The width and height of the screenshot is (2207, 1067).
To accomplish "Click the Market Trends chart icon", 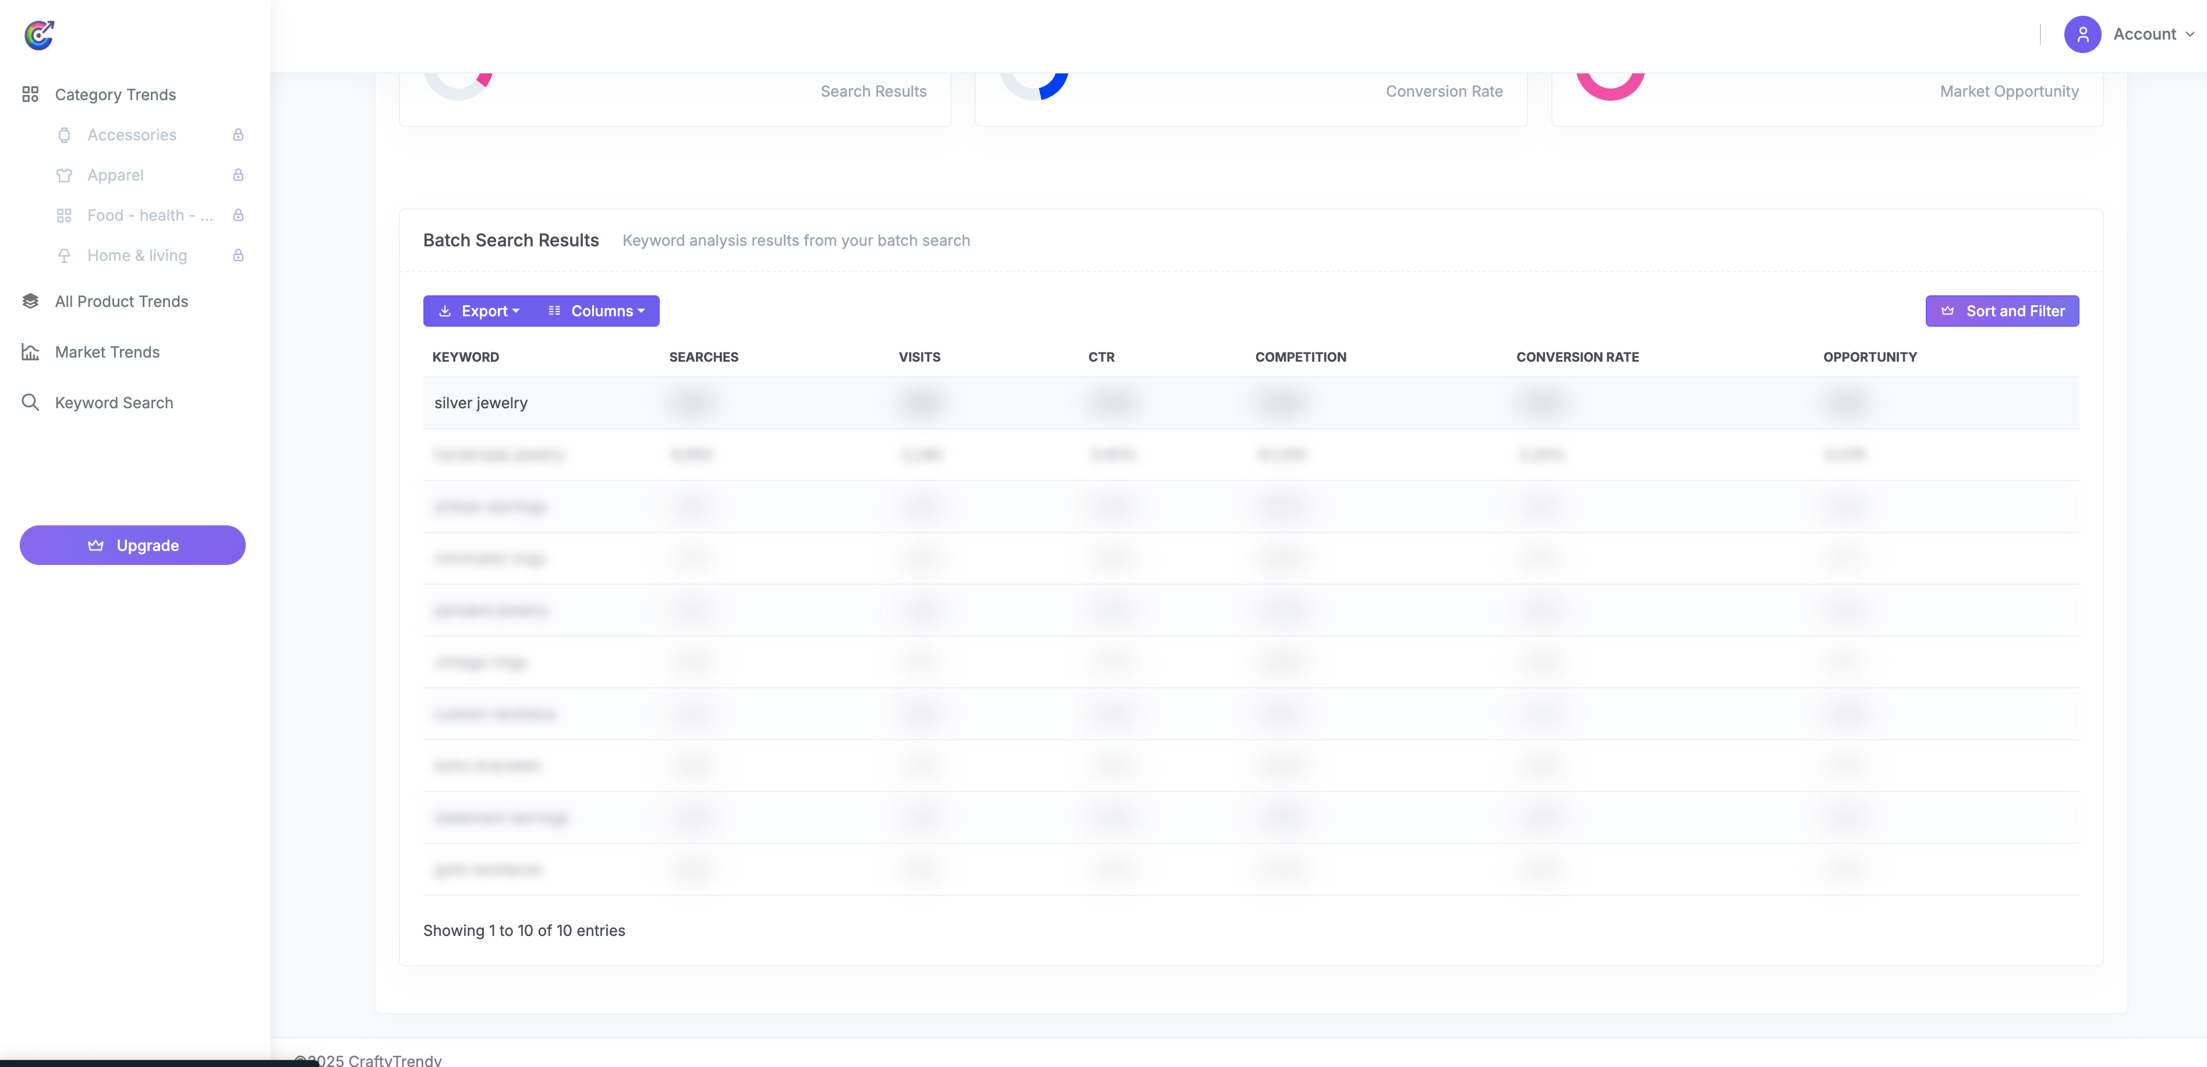I will (x=31, y=351).
